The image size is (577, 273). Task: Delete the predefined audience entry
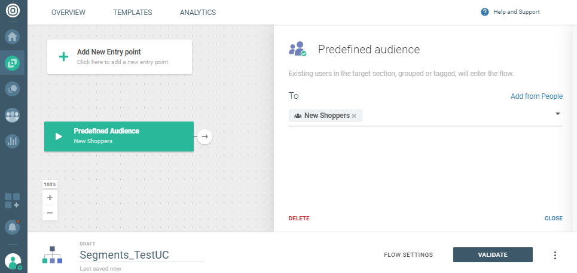pos(299,219)
